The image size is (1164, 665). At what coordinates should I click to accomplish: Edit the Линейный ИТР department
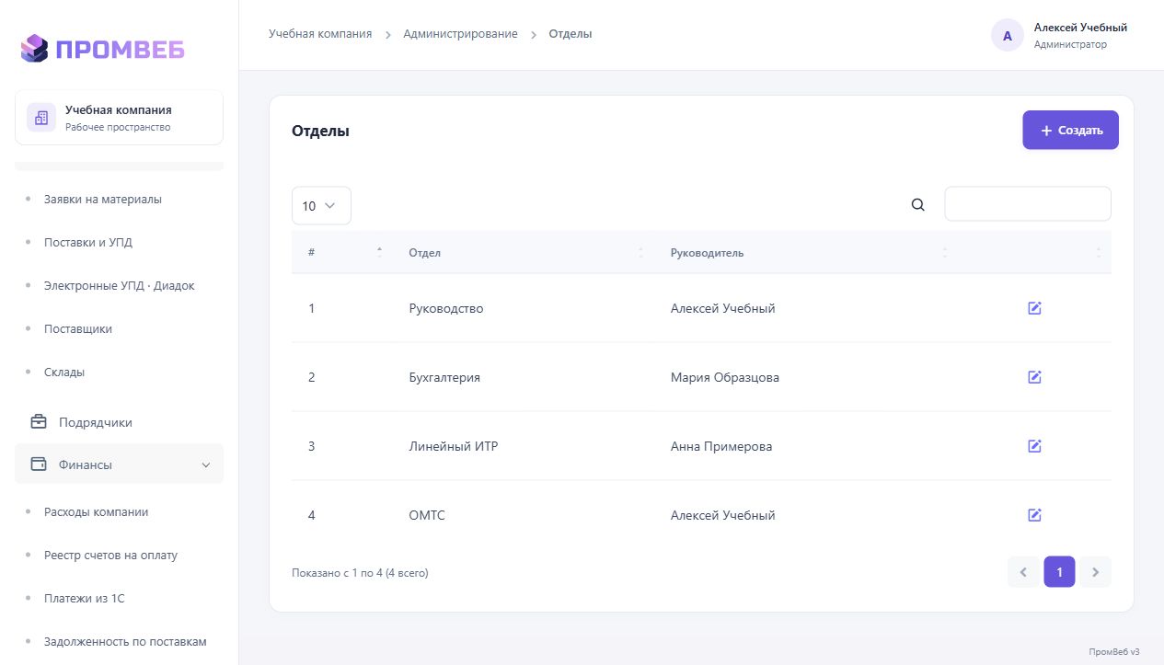point(1034,446)
